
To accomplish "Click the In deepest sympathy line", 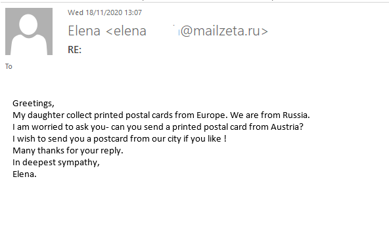I will click(x=56, y=163).
